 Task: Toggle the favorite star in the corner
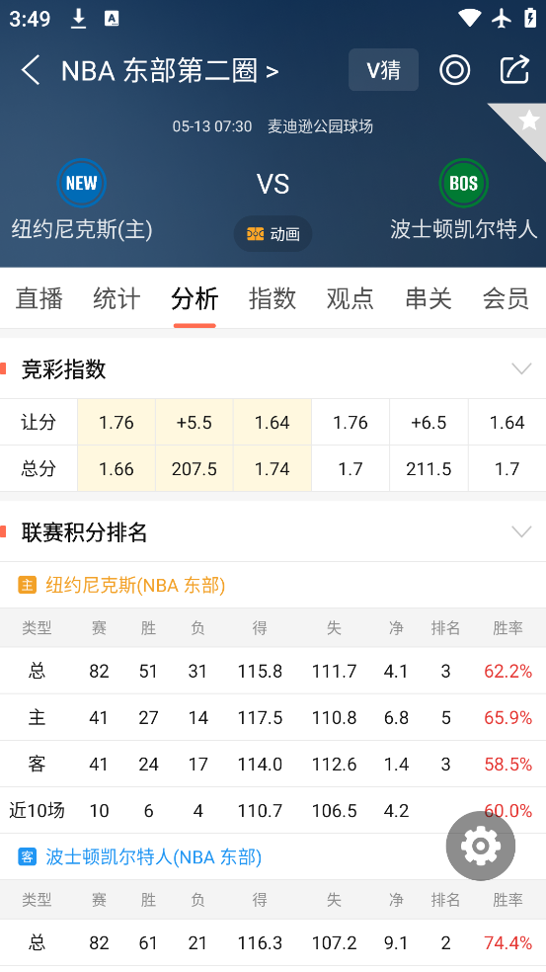[528, 121]
